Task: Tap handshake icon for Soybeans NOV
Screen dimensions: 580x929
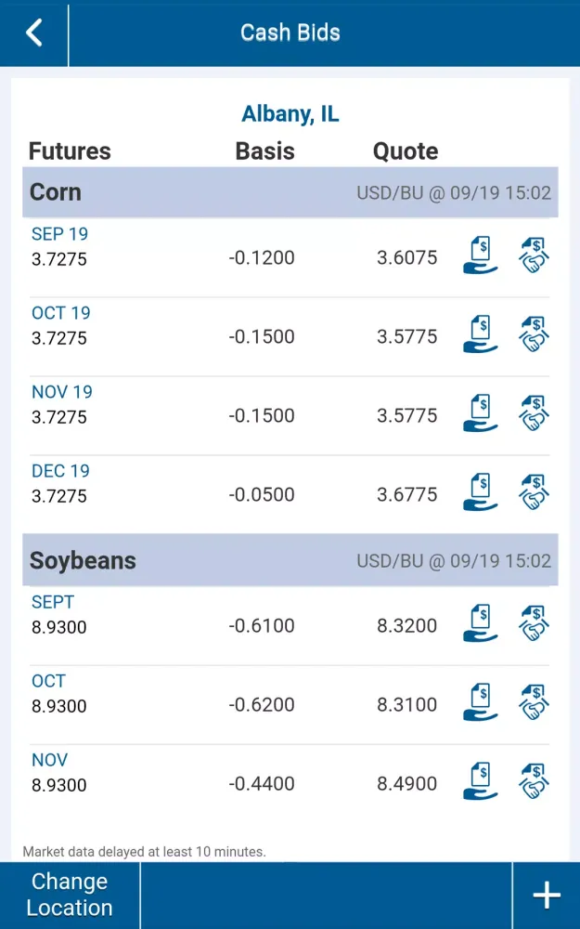Action: point(534,781)
